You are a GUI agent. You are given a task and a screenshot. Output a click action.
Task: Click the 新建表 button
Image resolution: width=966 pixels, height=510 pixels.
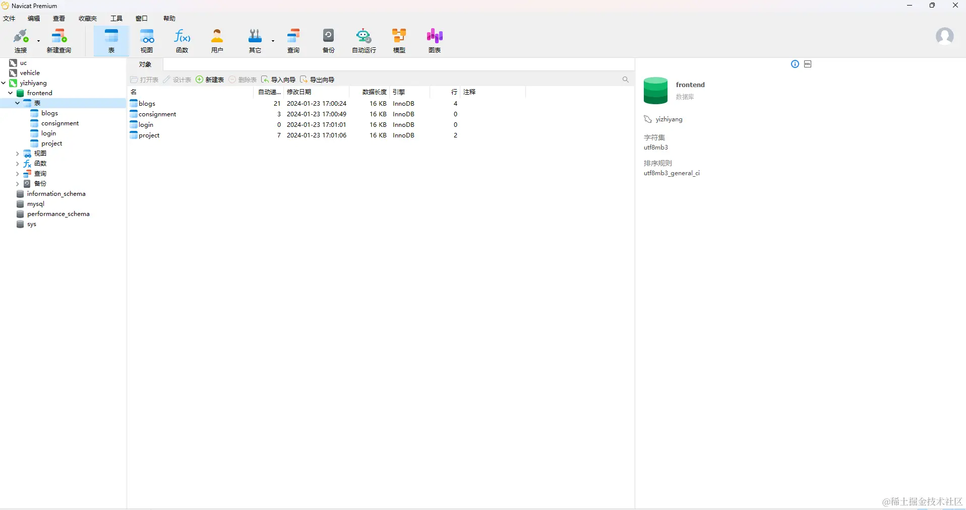[210, 80]
